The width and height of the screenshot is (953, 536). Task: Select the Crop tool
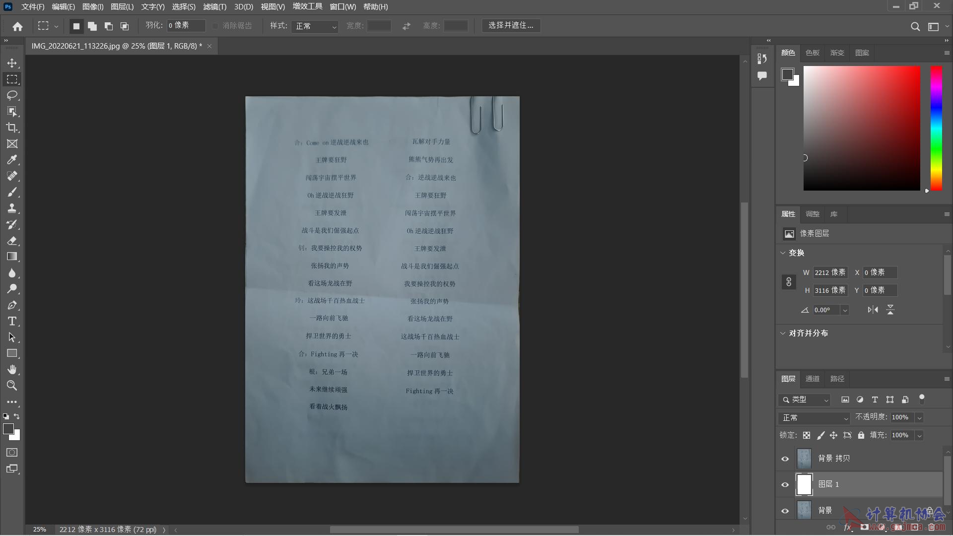click(12, 128)
